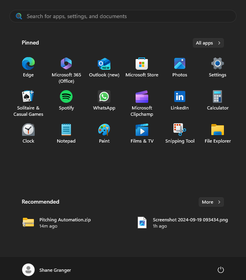246x280 pixels.
Task: Click the Shane Granger account name
Action: coord(55,270)
